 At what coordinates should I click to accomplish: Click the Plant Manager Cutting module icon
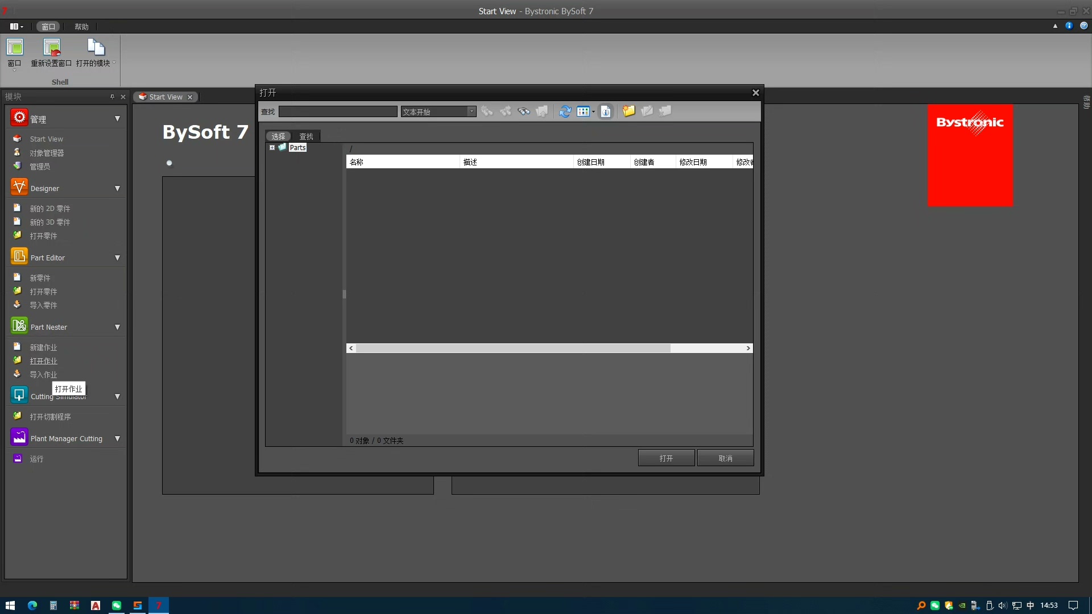point(19,437)
